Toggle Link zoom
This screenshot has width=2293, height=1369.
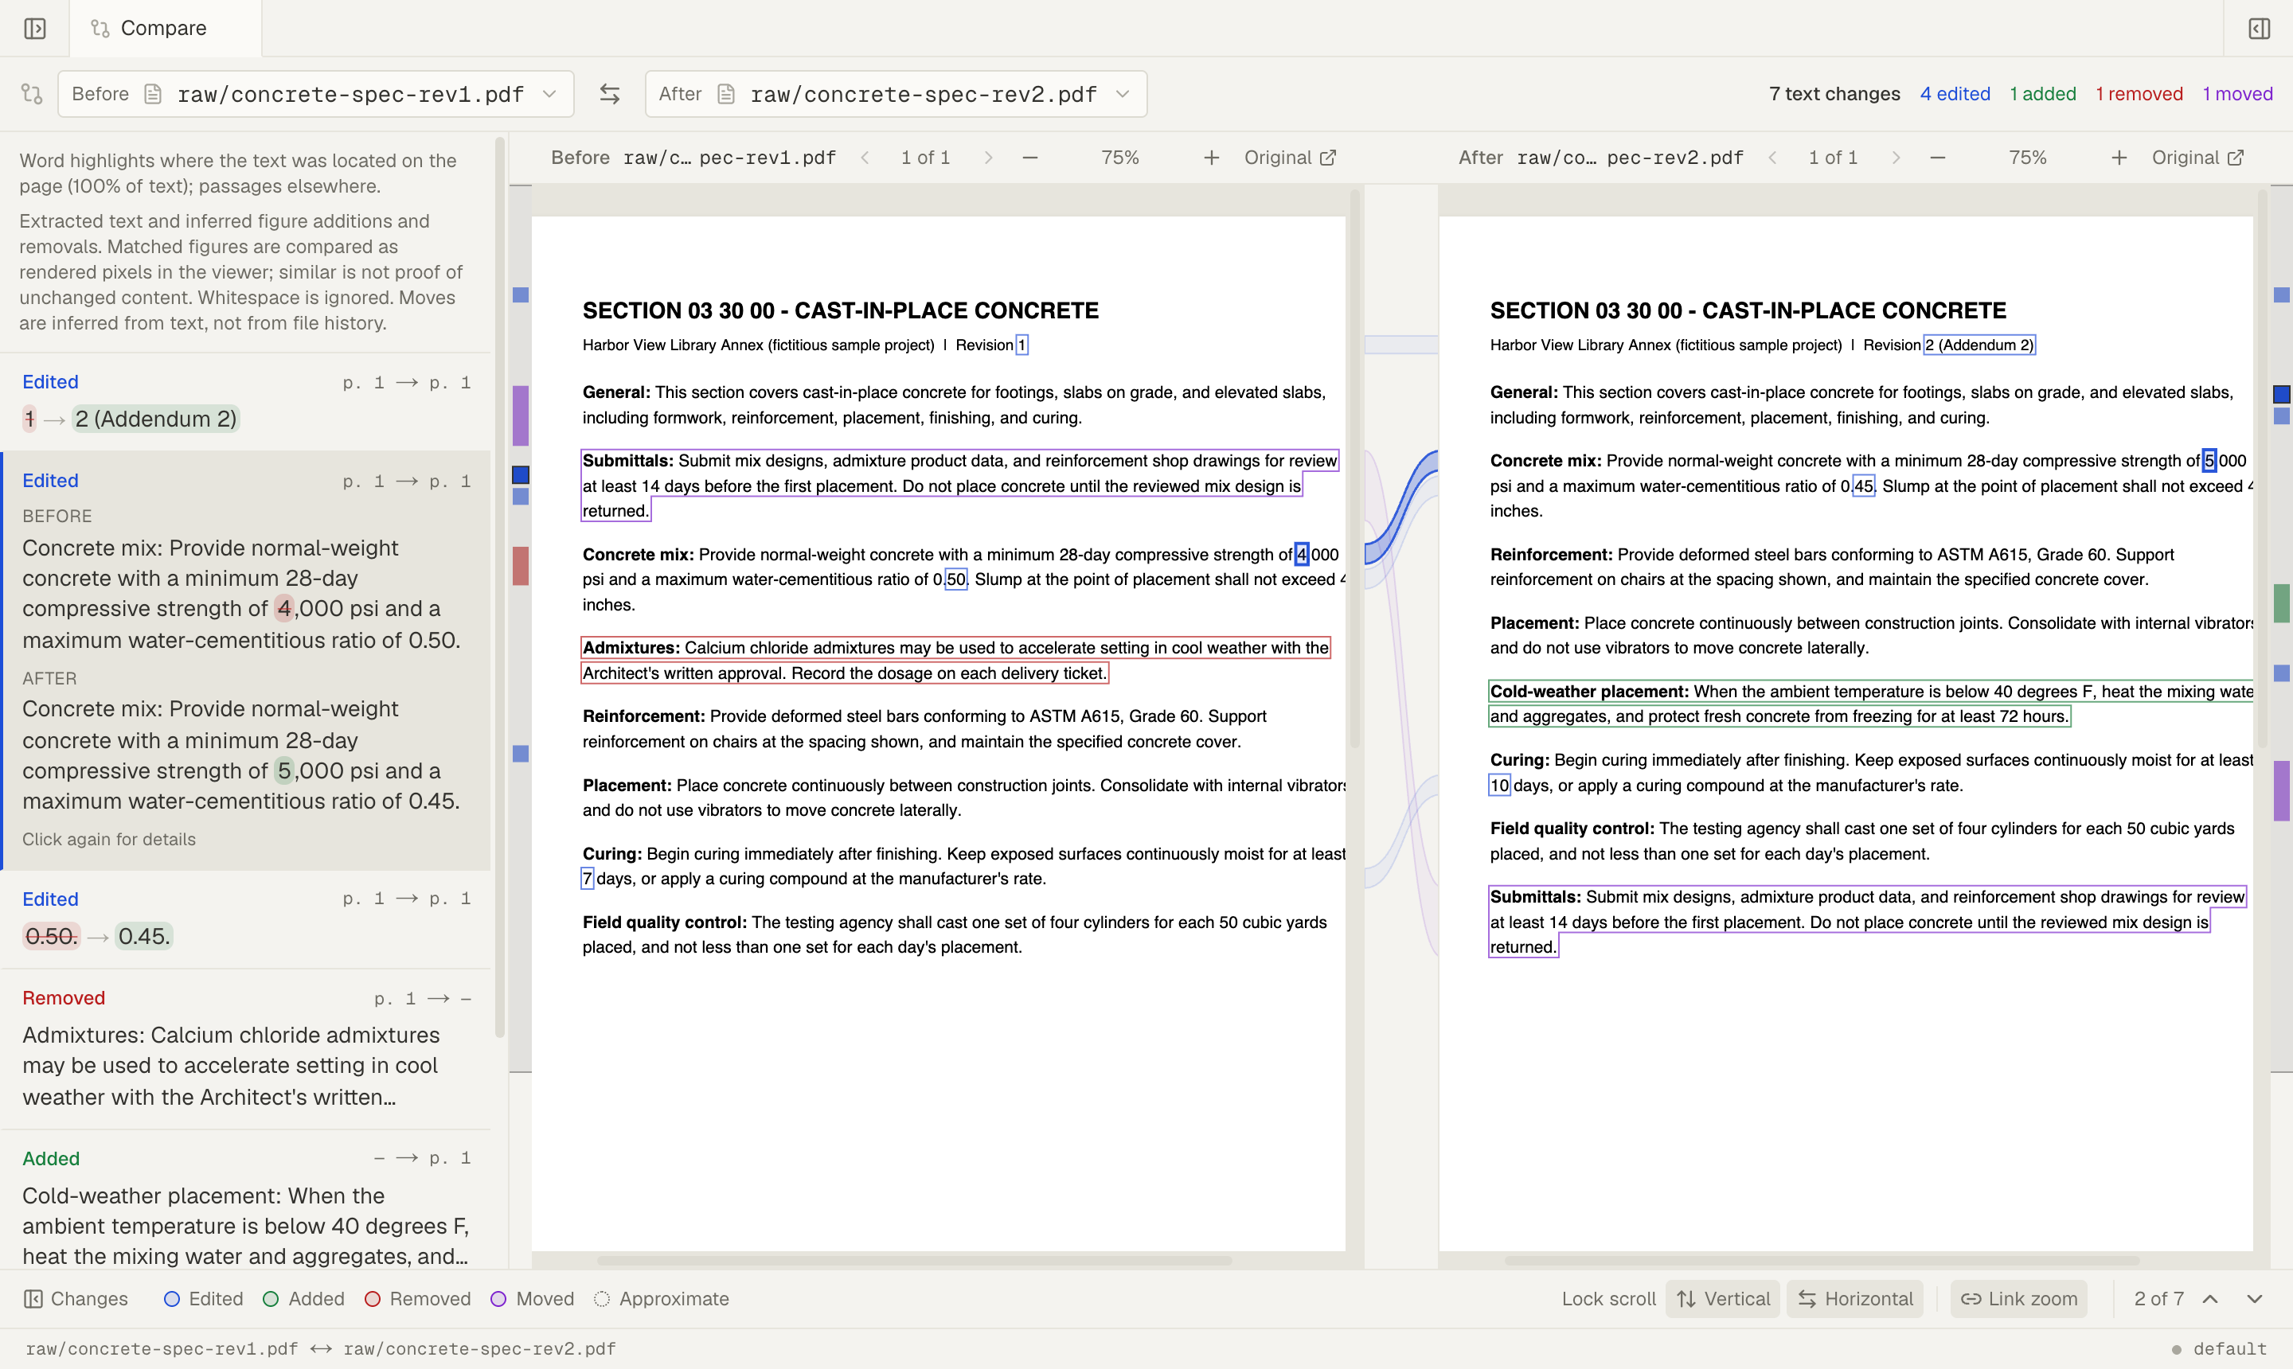[2018, 1299]
